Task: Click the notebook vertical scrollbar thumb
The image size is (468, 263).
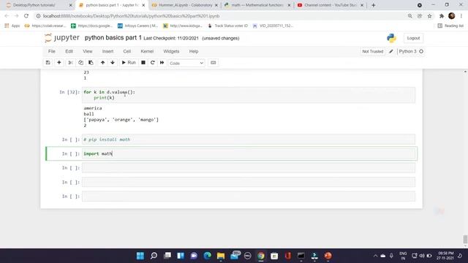Action: pyautogui.click(x=465, y=239)
